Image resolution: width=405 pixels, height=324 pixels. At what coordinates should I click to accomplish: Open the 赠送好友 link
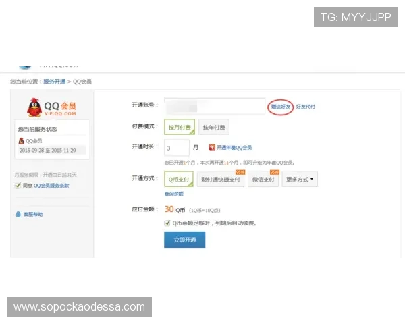281,107
